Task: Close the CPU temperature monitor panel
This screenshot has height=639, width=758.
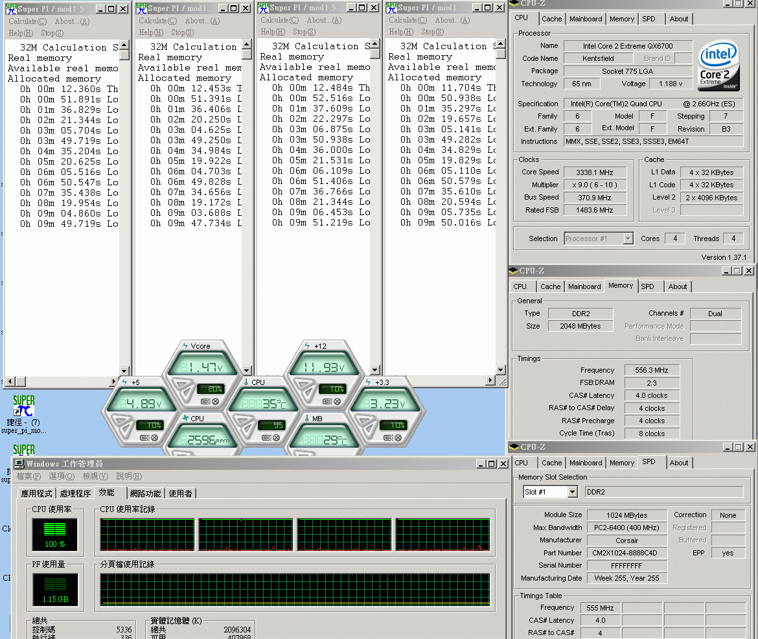Action: pos(277,437)
